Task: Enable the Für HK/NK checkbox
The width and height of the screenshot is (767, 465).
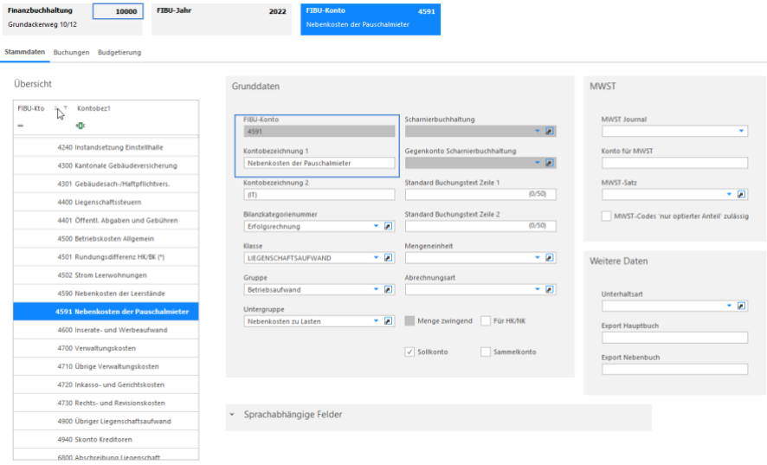Action: [486, 321]
